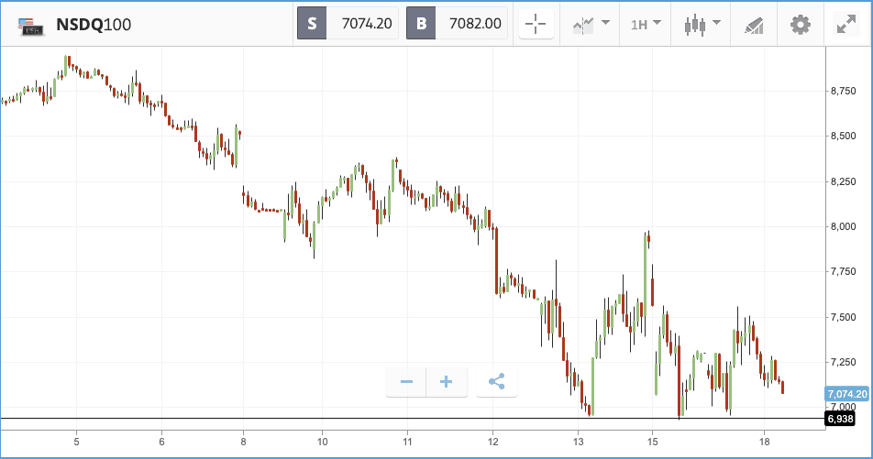Click date 12 on the time axis
Screen dimensions: 873x459
(x=492, y=442)
